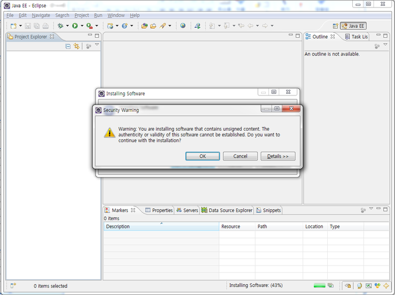The width and height of the screenshot is (395, 295).
Task: Click the progress view icon in status bar
Action: (x=330, y=285)
